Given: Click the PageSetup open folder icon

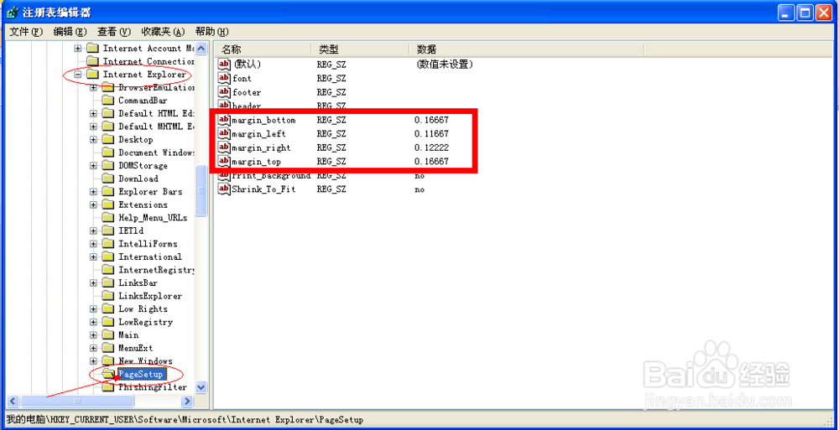Looking at the screenshot, I should (108, 375).
